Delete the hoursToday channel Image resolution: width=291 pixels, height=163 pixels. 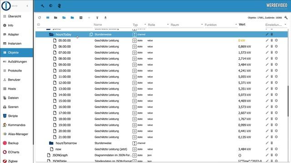pyautogui.click(x=272, y=34)
